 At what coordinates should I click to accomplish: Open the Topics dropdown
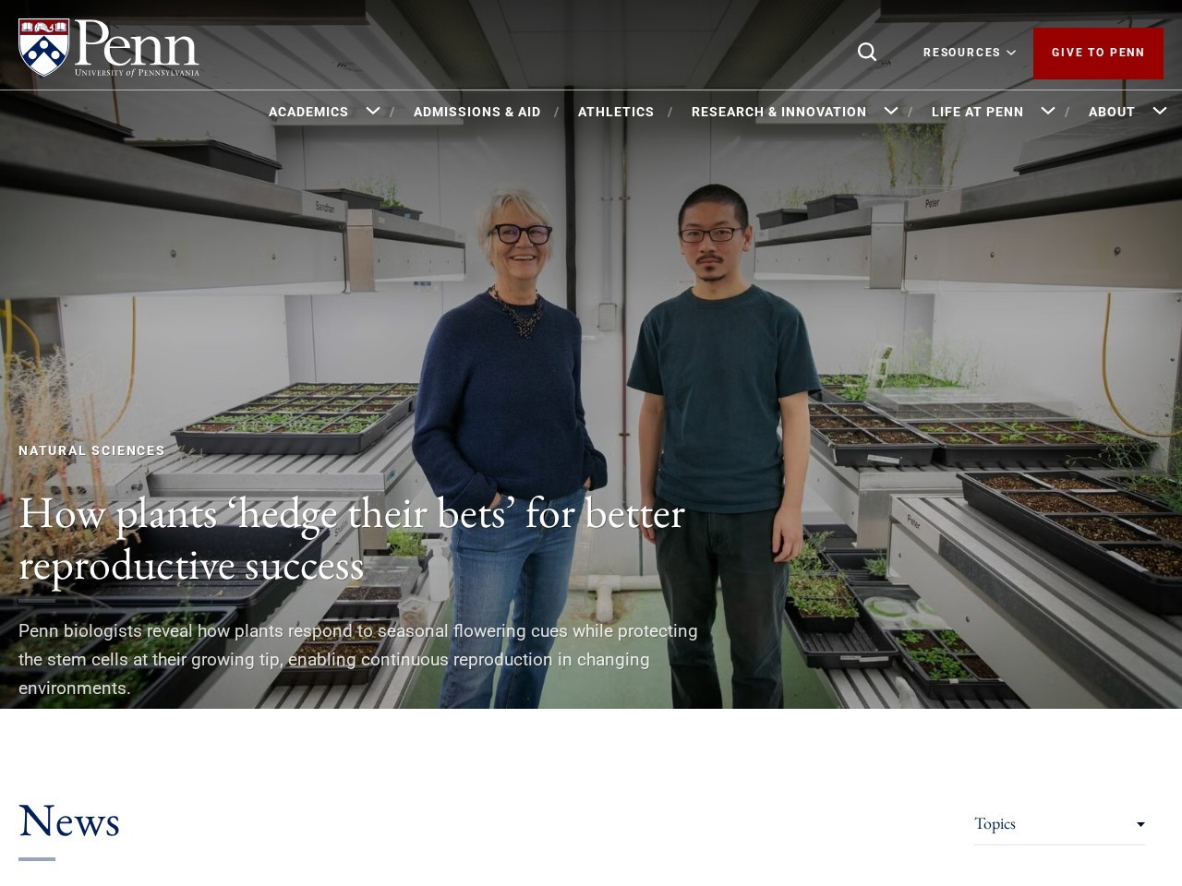pos(1059,823)
